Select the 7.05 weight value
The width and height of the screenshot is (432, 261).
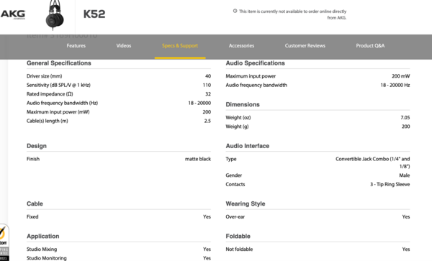pyautogui.click(x=405, y=117)
